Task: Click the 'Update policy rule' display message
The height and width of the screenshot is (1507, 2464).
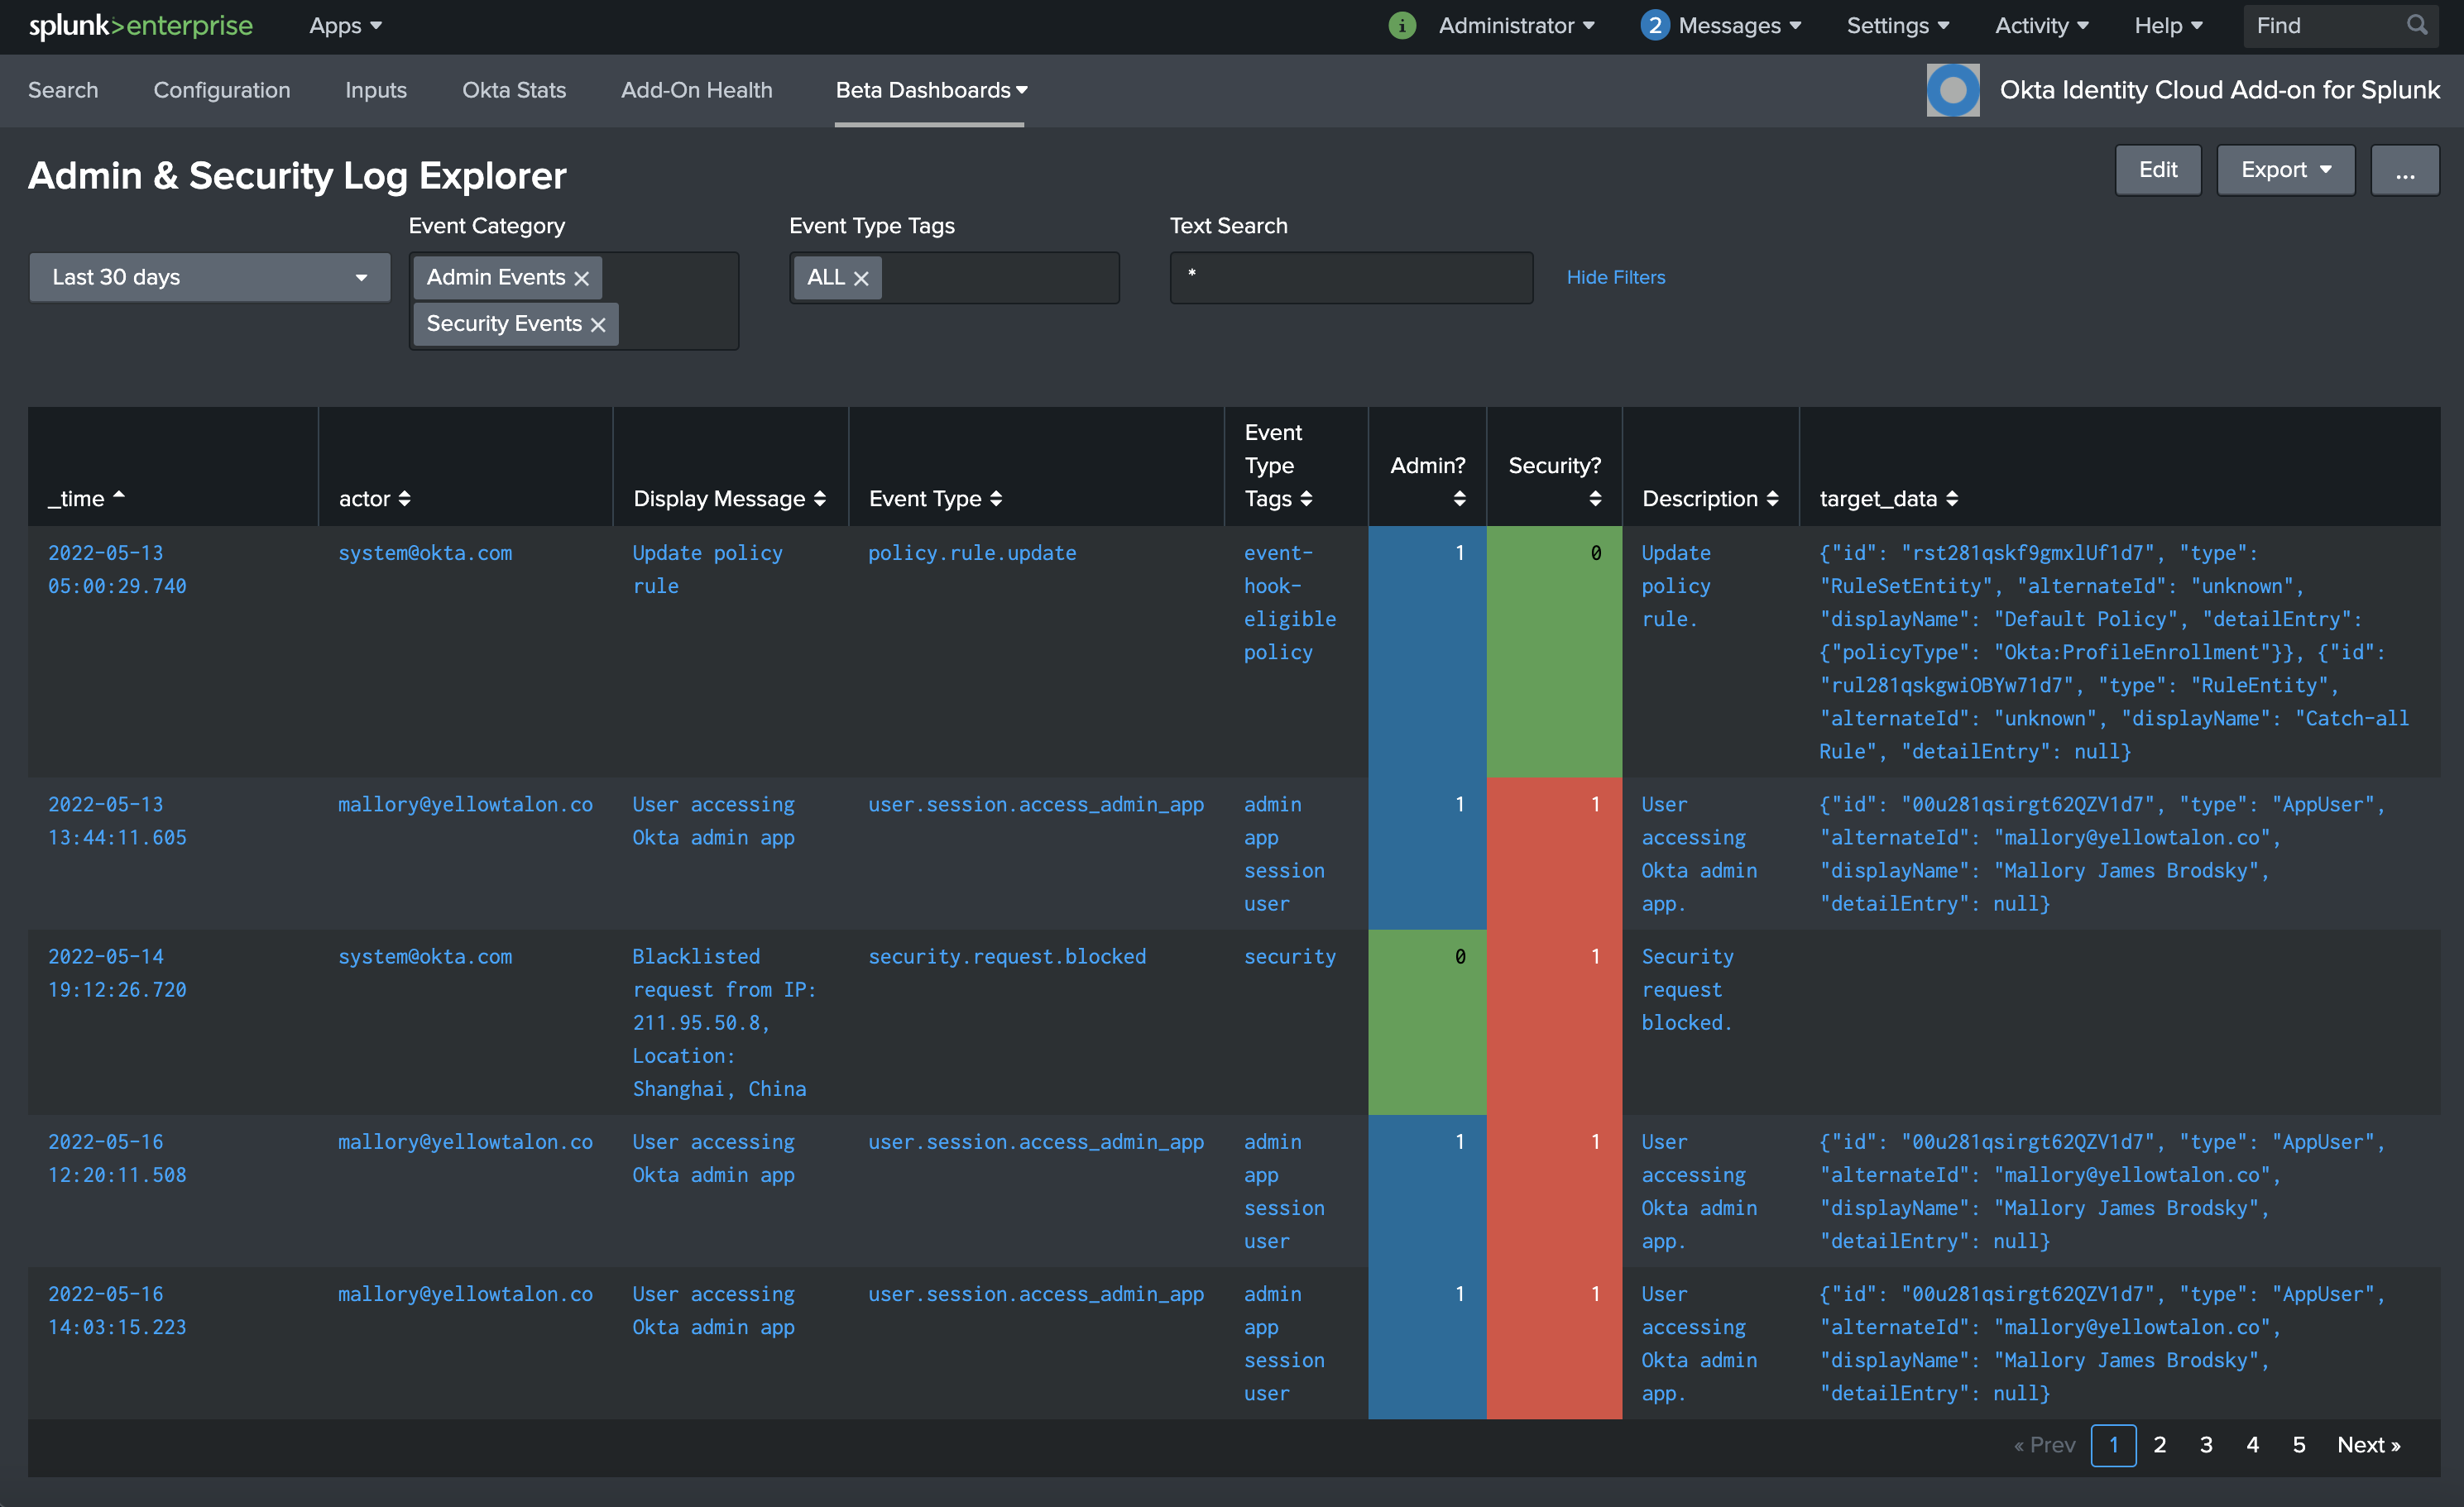Action: pos(707,568)
